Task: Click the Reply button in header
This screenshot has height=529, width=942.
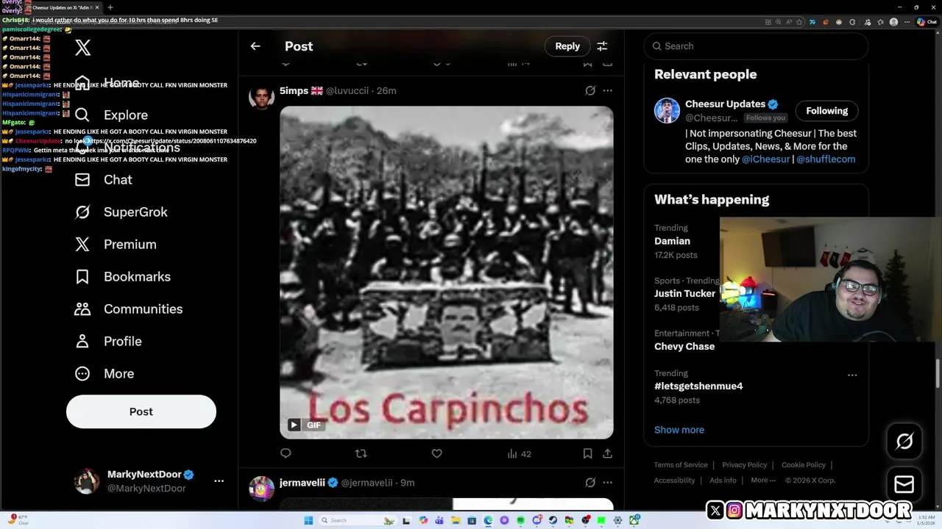Action: [x=567, y=46]
